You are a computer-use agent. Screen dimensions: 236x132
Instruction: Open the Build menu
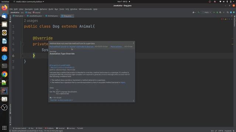51,9
